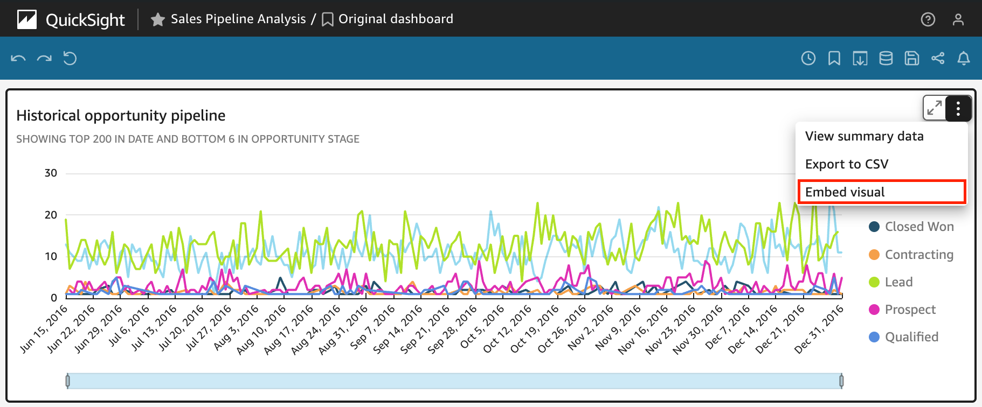
Task: Click the light blue date range slider bar
Action: coord(454,381)
